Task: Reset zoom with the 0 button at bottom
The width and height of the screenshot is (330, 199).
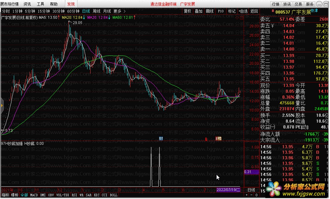Action: pos(256,195)
